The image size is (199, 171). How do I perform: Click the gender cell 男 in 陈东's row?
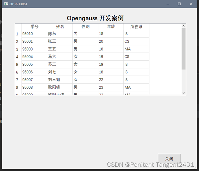[x=85, y=34]
